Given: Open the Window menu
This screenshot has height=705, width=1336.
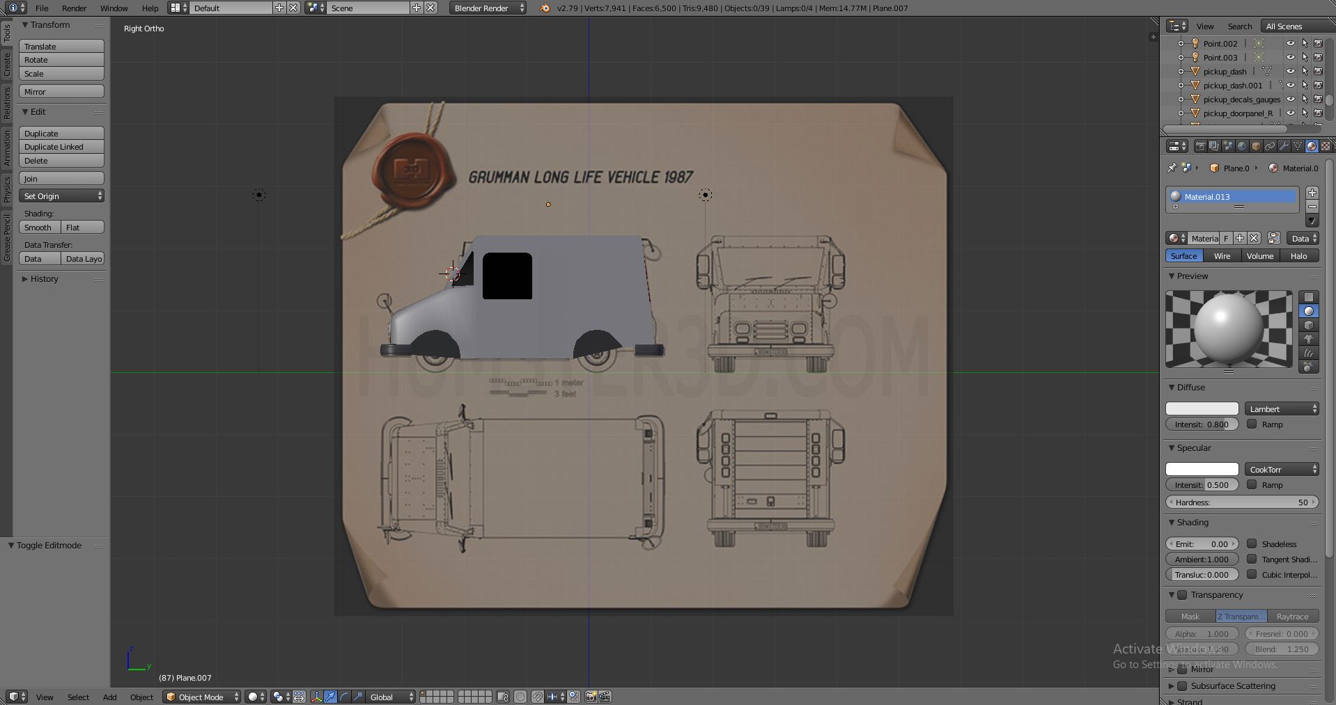Looking at the screenshot, I should 114,8.
